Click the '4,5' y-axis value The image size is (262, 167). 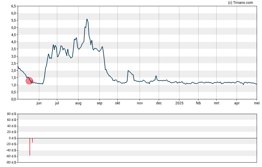[x=14, y=35]
